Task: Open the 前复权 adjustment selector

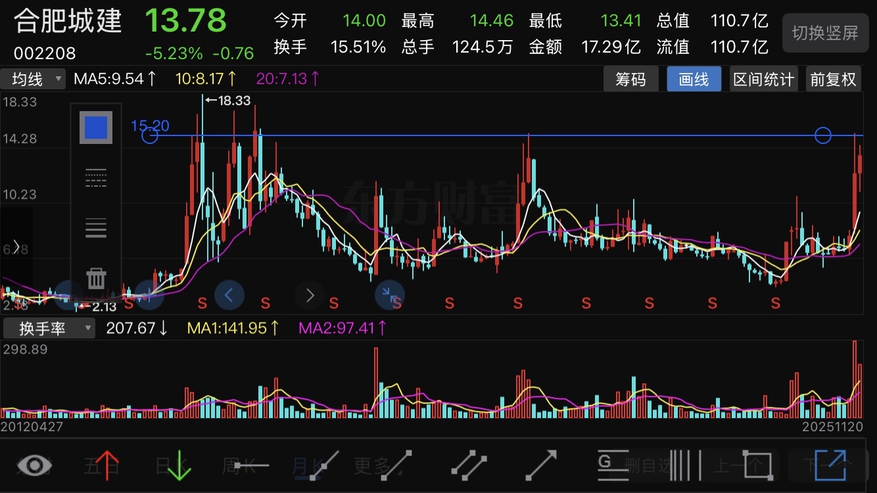Action: coord(833,80)
